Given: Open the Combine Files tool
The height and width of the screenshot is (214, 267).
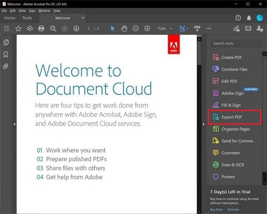Looking at the screenshot, I should 230,69.
